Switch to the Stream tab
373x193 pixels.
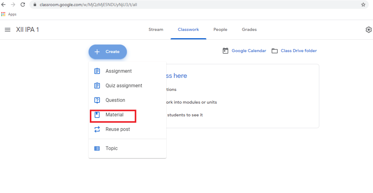tap(156, 29)
